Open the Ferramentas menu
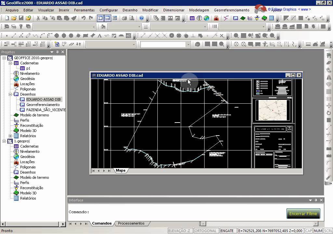 click(84, 10)
